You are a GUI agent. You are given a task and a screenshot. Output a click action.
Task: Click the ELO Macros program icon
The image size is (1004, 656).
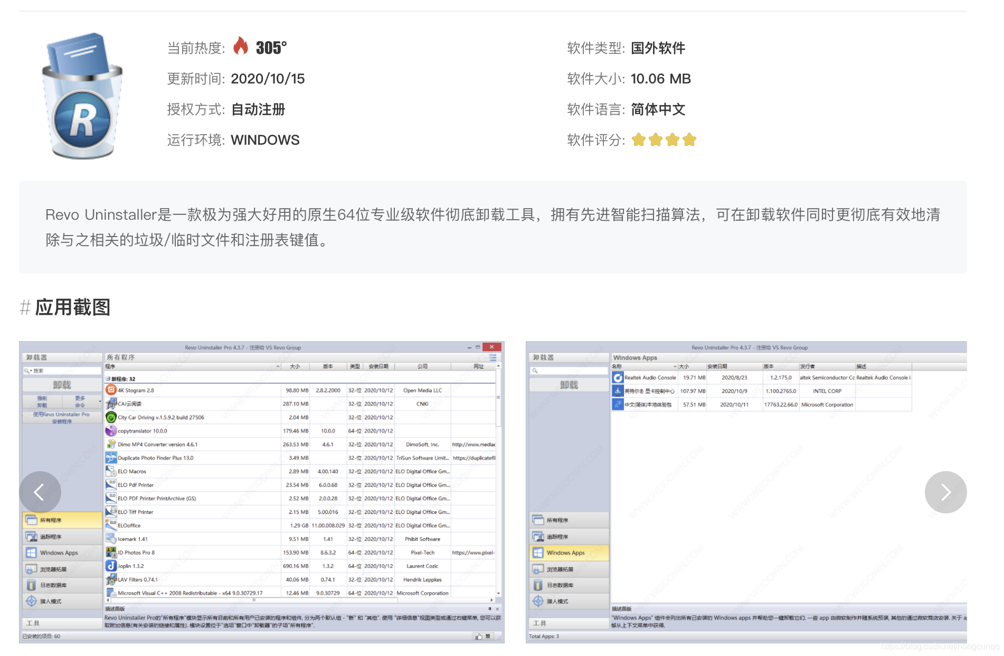[111, 471]
